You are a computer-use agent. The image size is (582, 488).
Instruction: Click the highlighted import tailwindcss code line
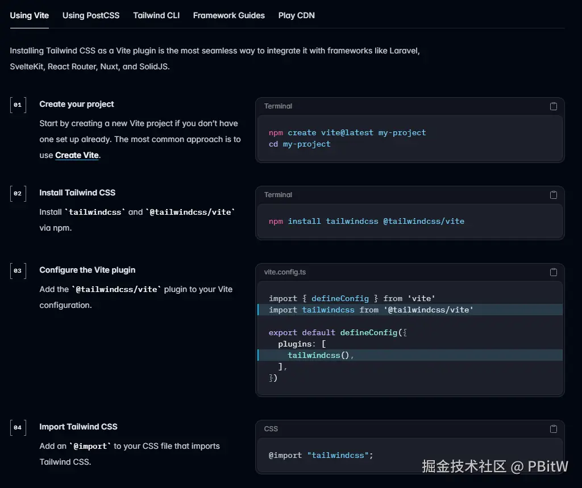pos(371,310)
